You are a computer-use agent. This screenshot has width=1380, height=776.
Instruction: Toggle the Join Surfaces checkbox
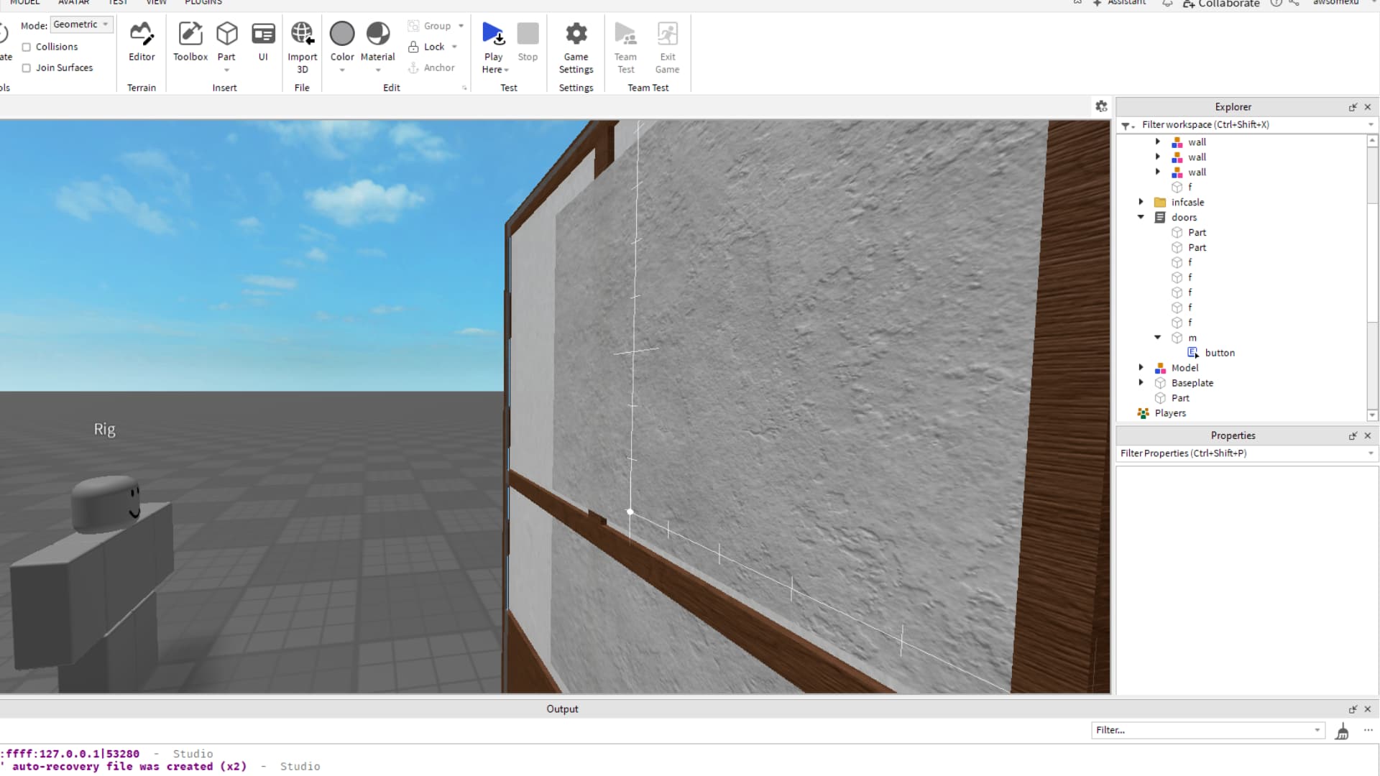pyautogui.click(x=27, y=68)
